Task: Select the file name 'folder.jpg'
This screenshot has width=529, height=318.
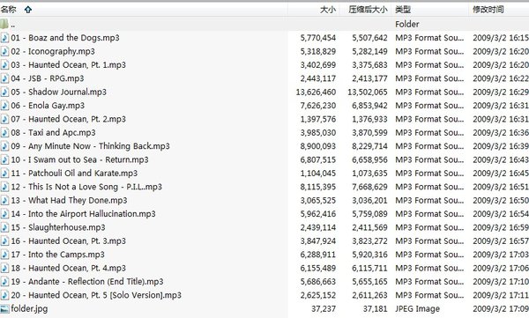Action: tap(29, 308)
